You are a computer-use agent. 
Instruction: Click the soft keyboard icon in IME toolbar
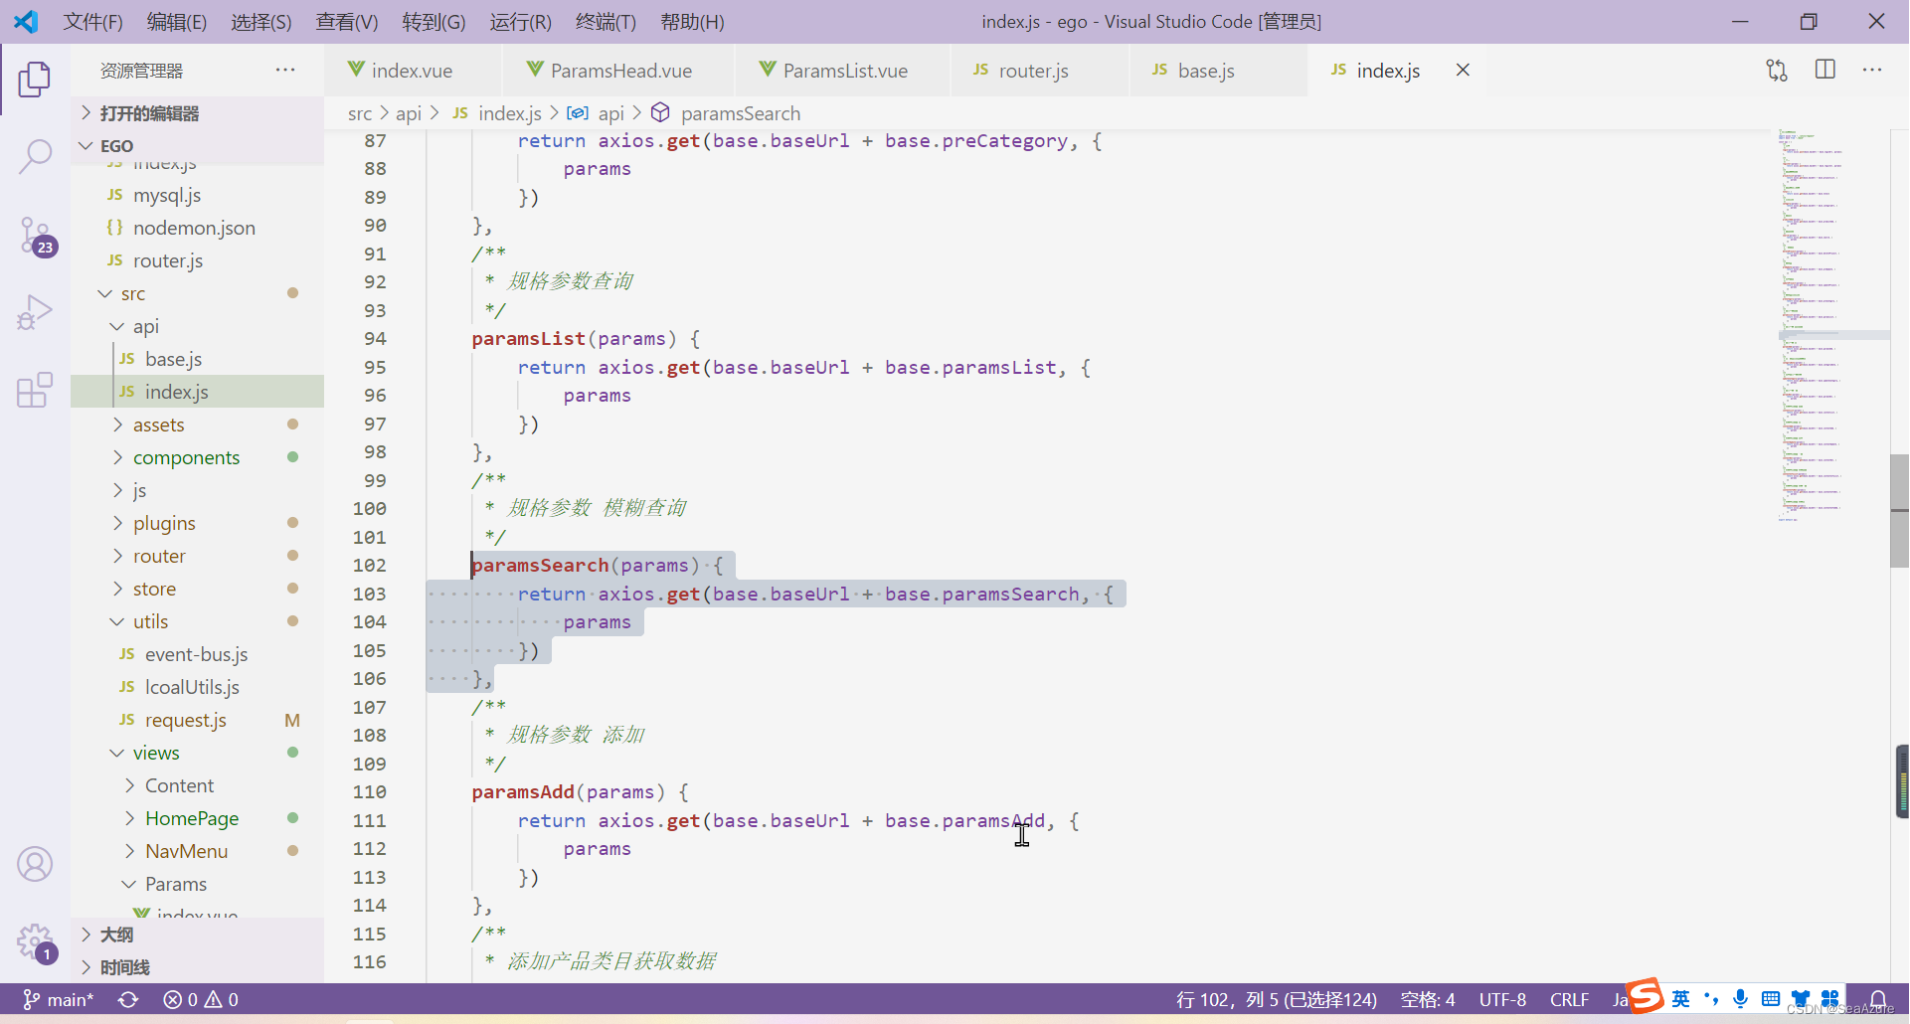pos(1771,999)
